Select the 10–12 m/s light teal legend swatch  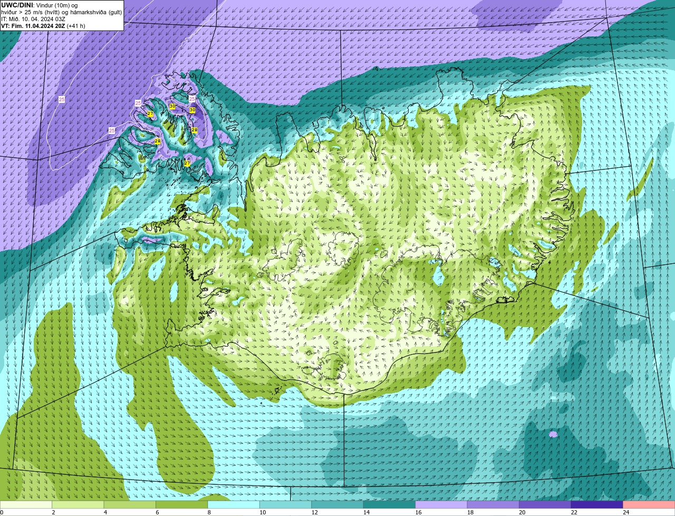point(285,504)
